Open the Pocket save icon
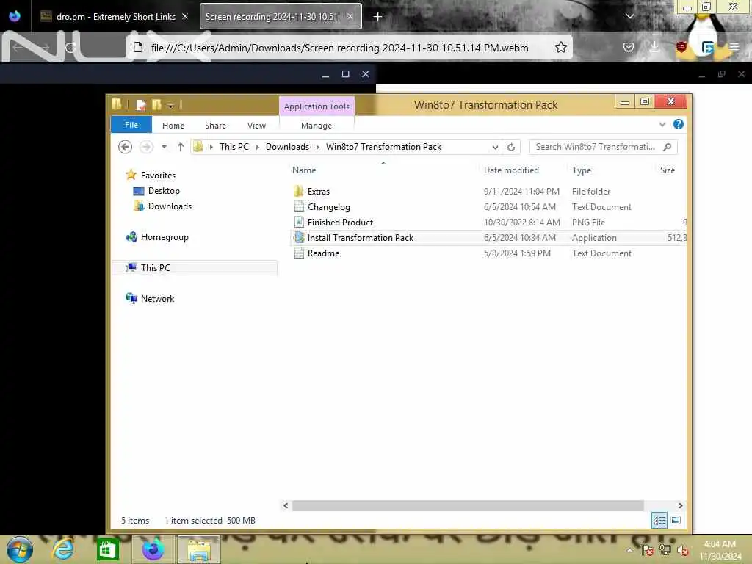The height and width of the screenshot is (564, 752). [629, 47]
